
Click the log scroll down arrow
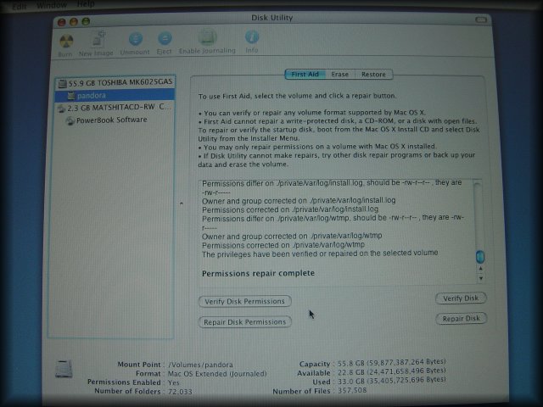[480, 278]
